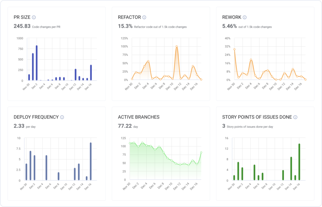
Task: Click the REFACTOR peak point near Dec 4
Action: click(148, 61)
